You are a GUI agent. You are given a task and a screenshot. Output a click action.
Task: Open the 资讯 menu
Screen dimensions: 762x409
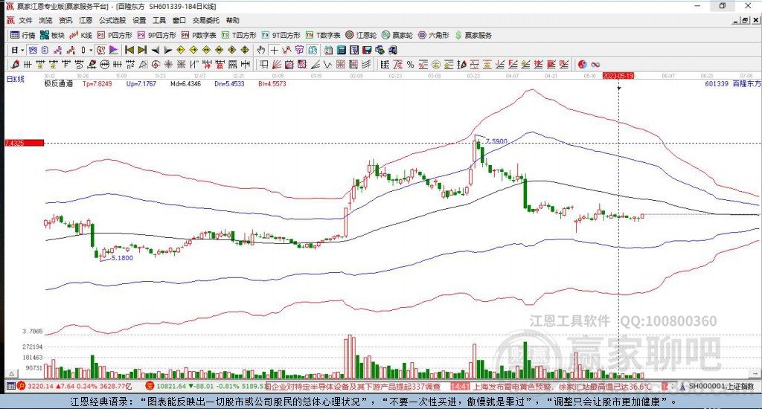(65, 20)
